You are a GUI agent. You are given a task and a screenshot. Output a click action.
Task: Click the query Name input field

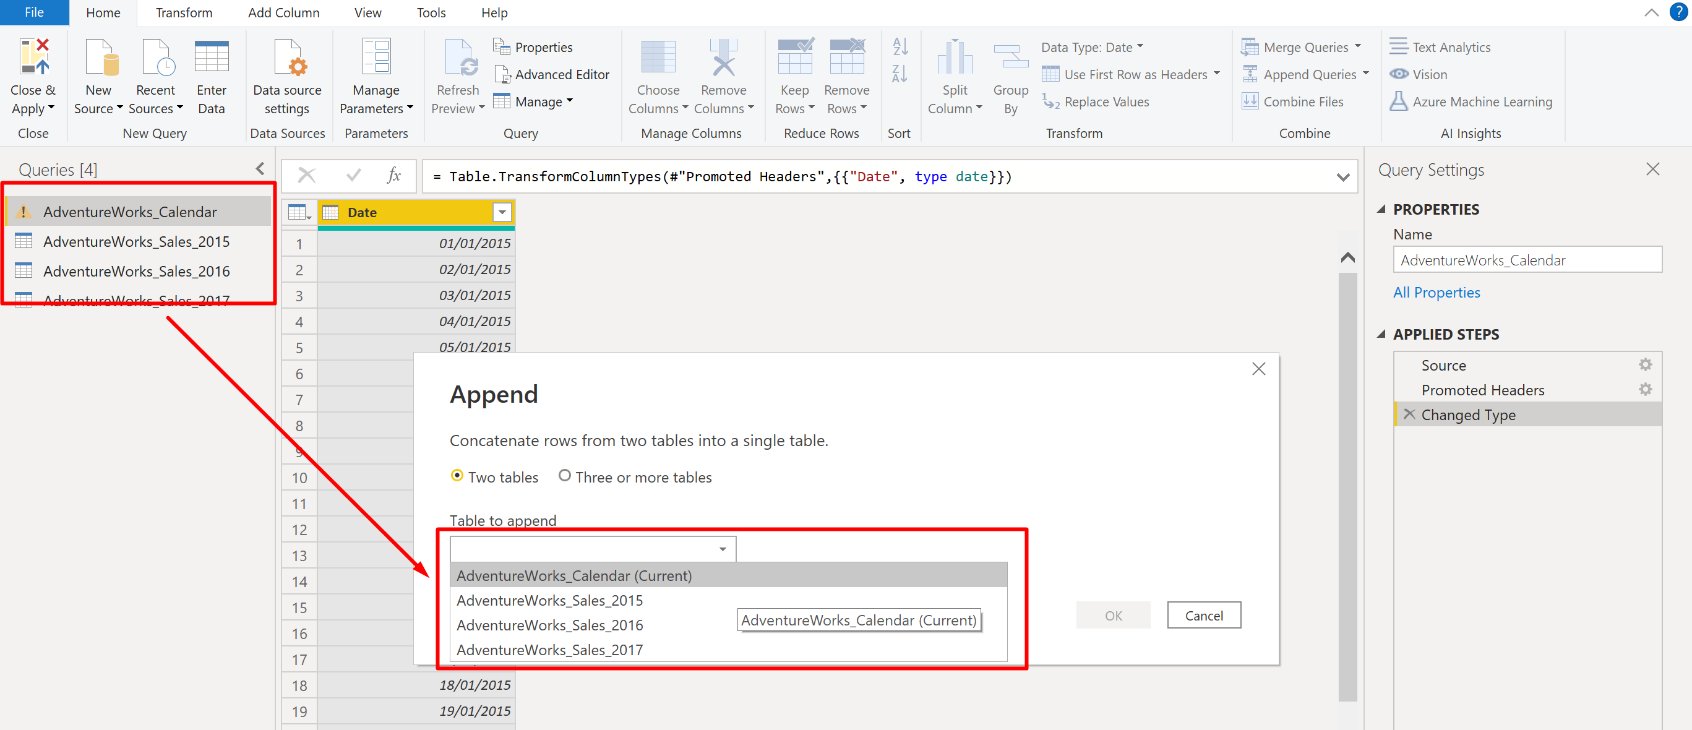[x=1527, y=260]
